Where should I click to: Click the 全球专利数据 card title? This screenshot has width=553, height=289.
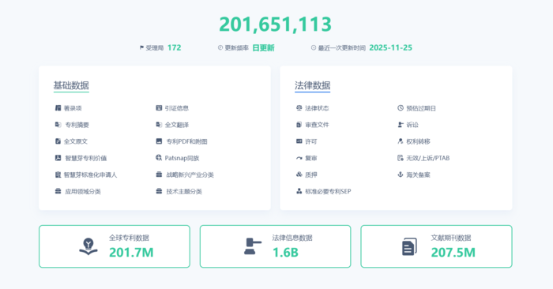pos(129,238)
